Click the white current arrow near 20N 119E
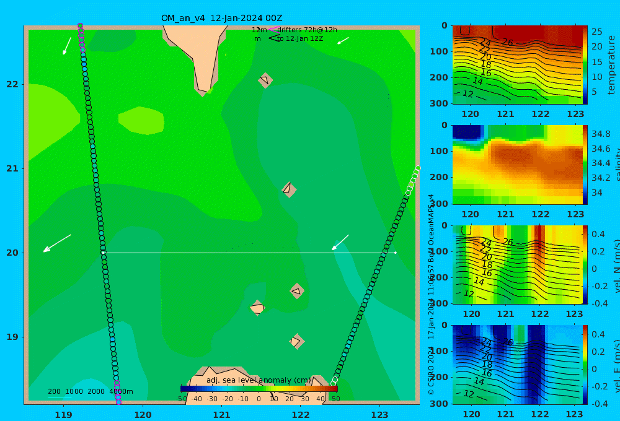 coord(57,243)
